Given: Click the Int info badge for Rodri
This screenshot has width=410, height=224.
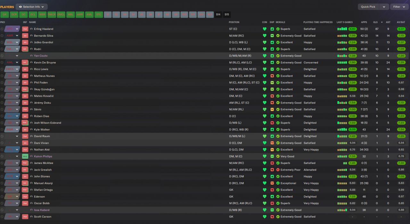Looking at the screenshot, I should (x=25, y=49).
